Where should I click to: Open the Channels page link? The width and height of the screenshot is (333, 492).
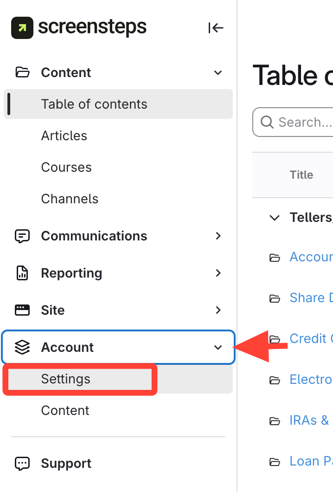[70, 199]
